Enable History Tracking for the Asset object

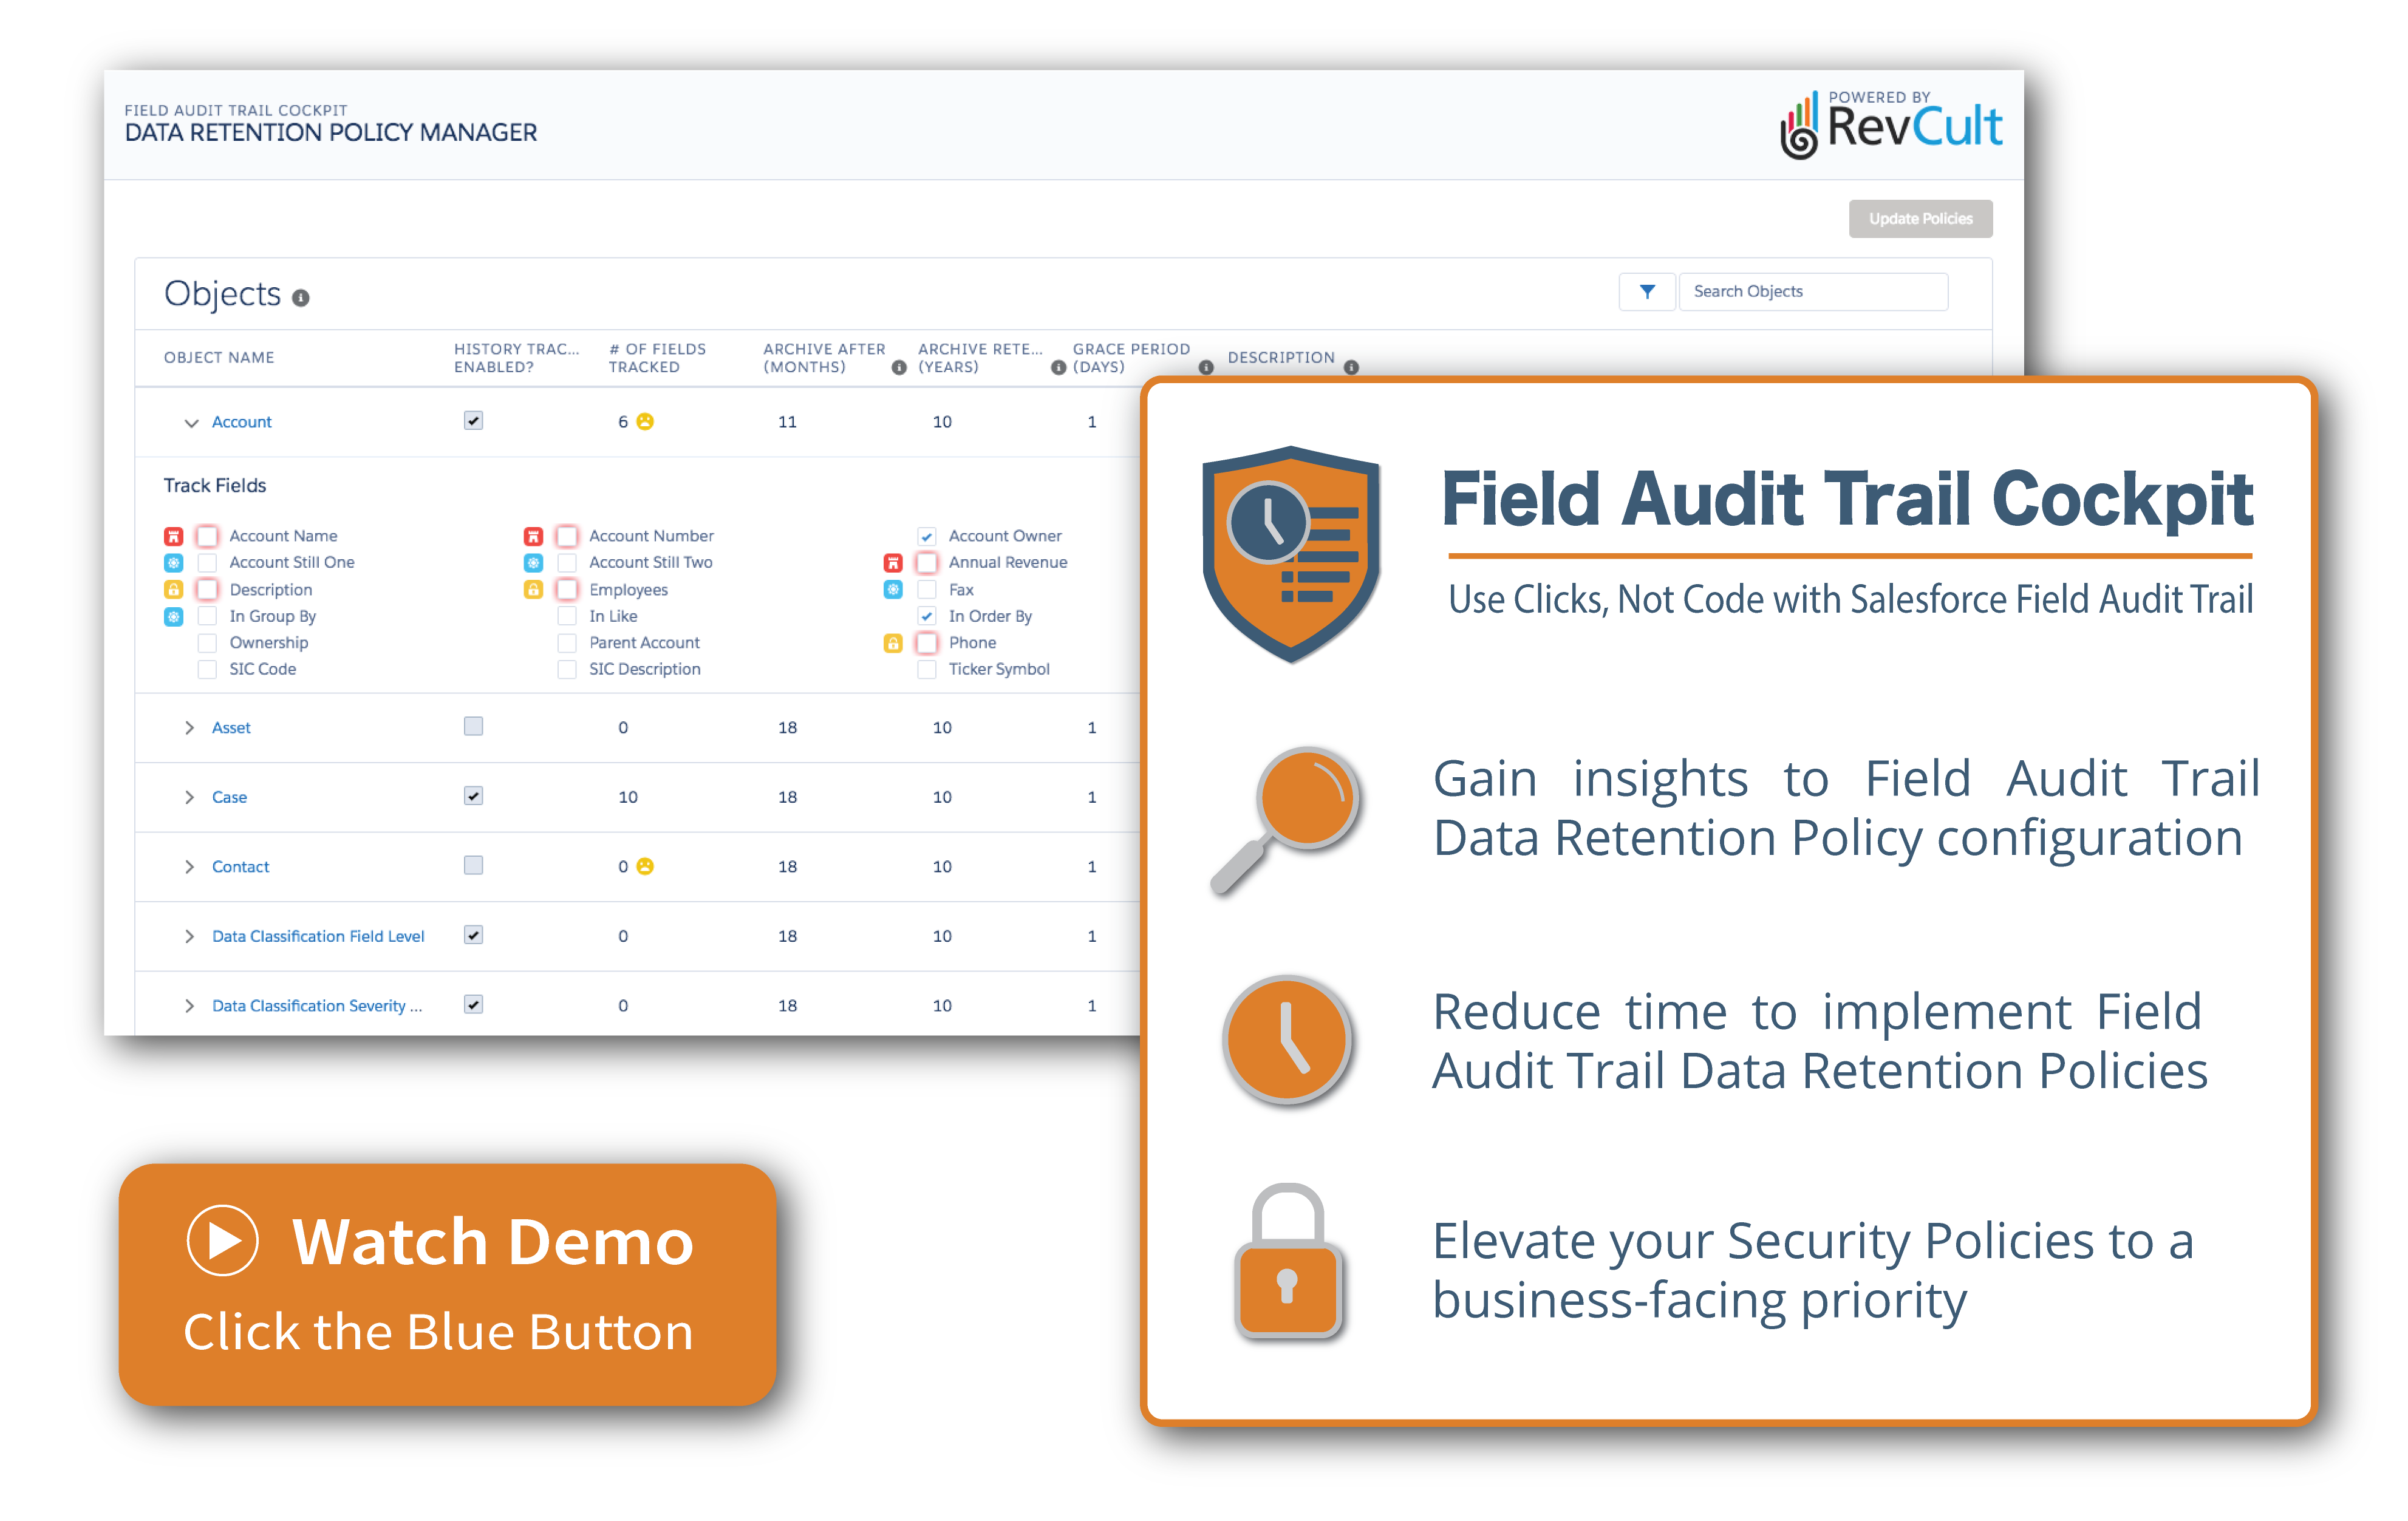point(473,727)
